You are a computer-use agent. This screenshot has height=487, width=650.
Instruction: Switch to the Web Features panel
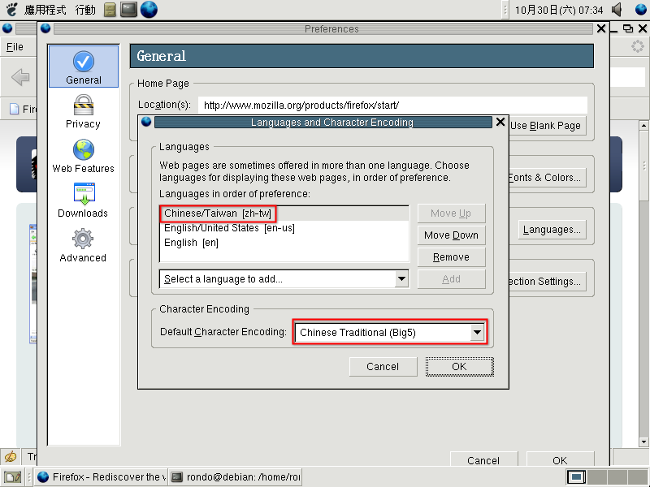point(83,157)
